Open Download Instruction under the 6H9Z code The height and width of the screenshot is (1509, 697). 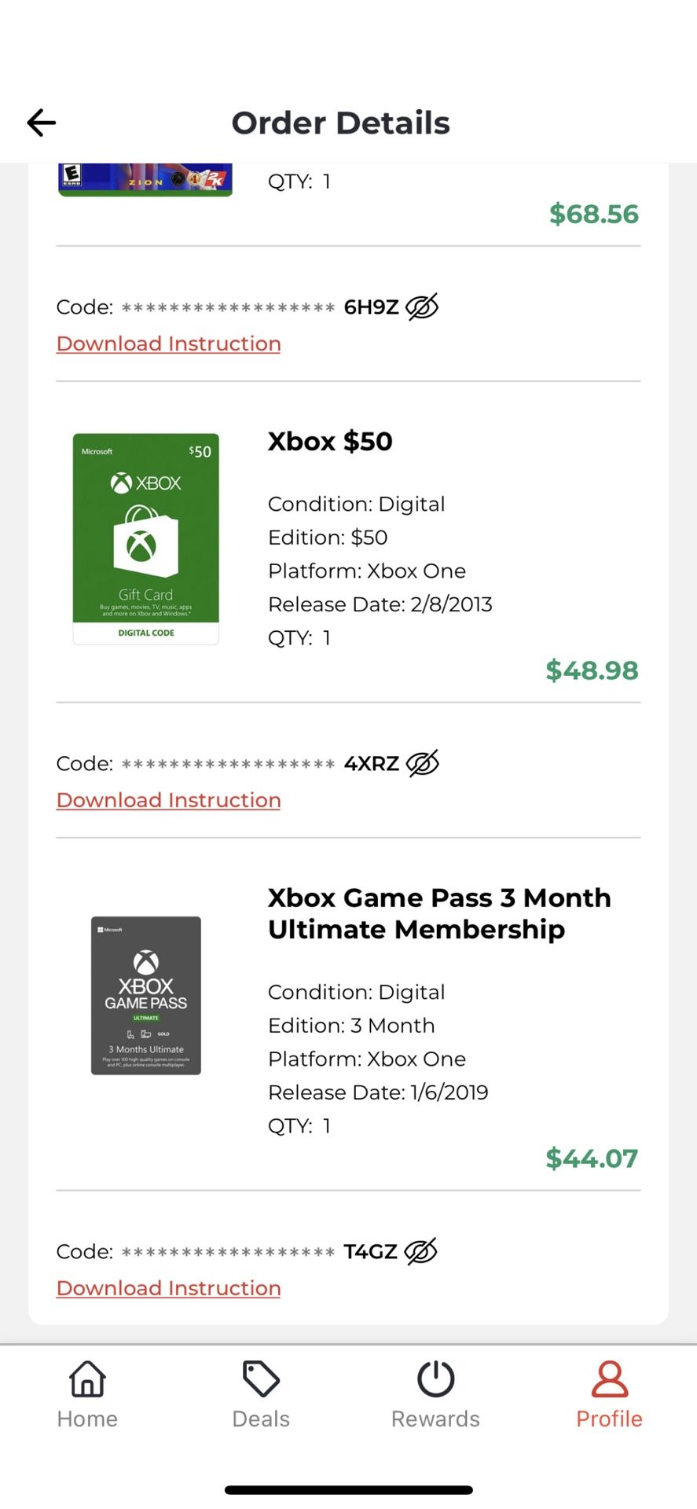[x=167, y=343]
